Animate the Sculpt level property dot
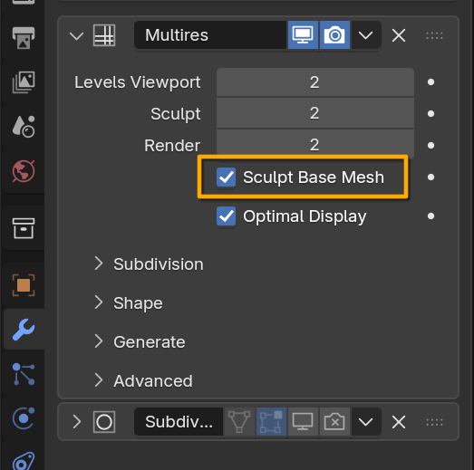The width and height of the screenshot is (474, 470). [x=430, y=113]
